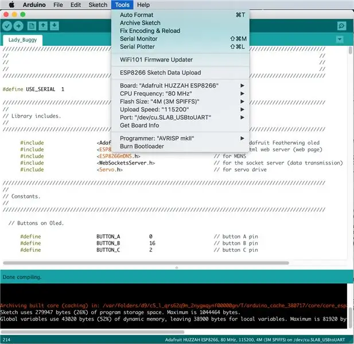Screen dimensions: 354x344
Task: Click the <Servo.h> include text
Action: tap(110, 170)
